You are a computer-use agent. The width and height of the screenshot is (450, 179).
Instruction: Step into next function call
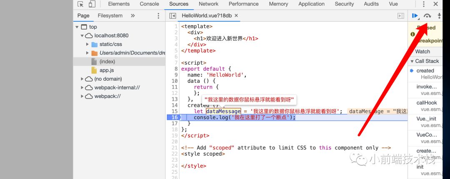439,16
